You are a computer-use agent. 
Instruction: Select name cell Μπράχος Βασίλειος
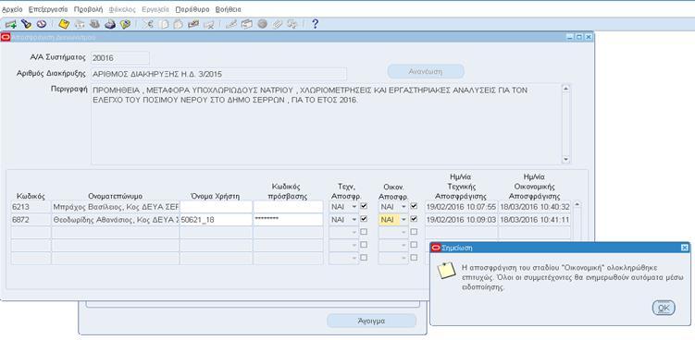point(116,207)
